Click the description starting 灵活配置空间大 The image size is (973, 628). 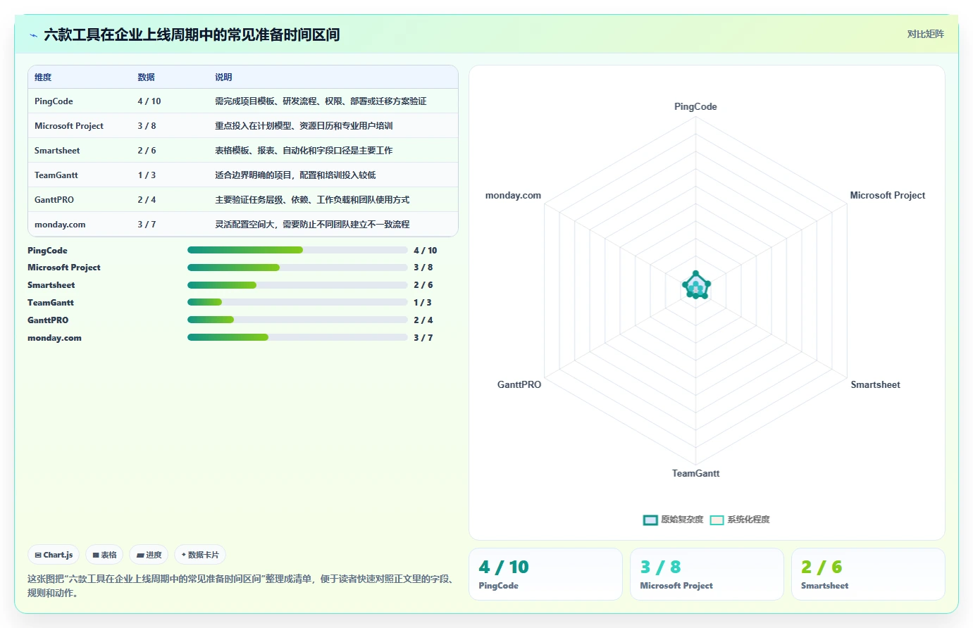(312, 225)
